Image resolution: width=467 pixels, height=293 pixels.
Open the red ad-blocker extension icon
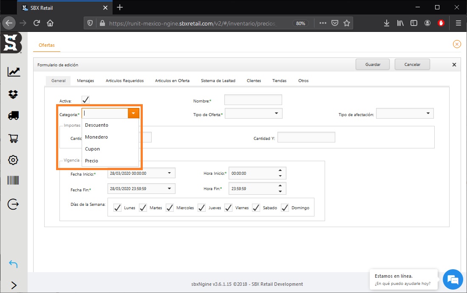[x=441, y=23]
